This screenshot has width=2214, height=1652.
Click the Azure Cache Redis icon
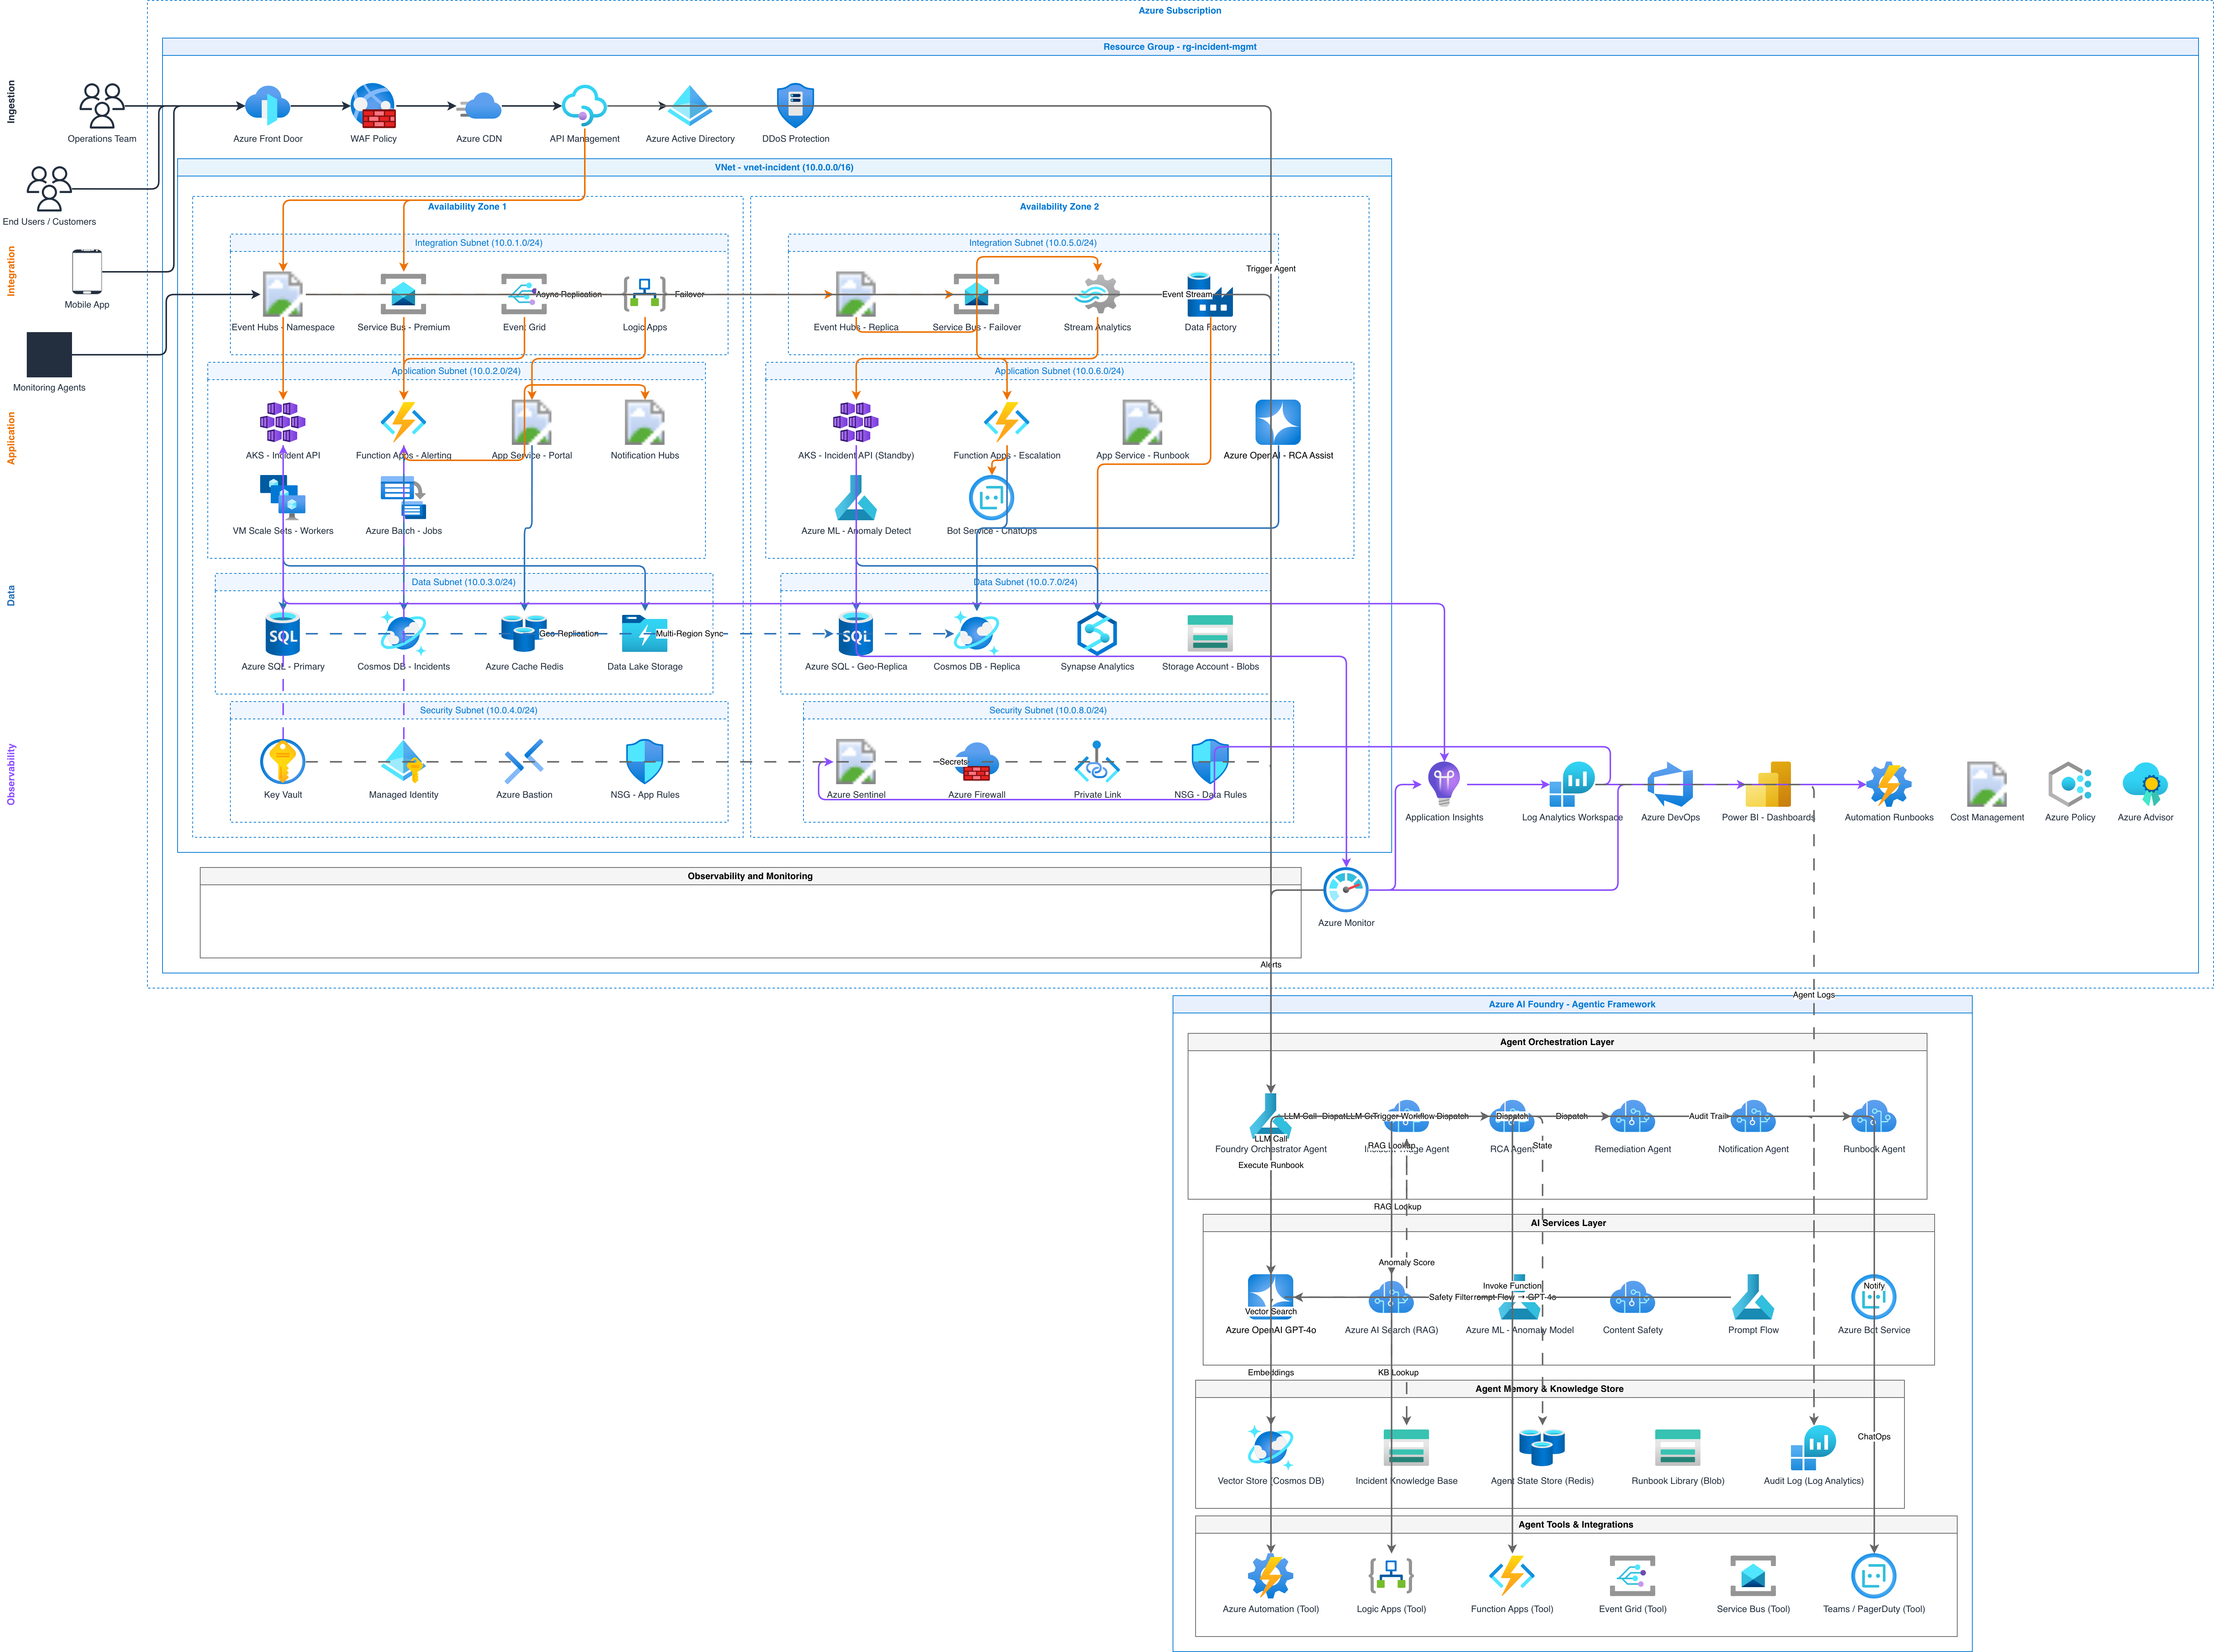[524, 633]
